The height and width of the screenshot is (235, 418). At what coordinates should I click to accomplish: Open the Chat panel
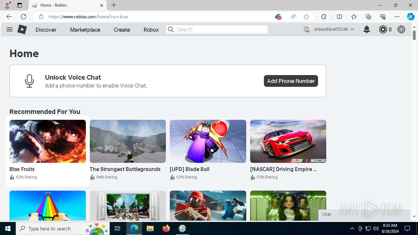tap(364, 214)
